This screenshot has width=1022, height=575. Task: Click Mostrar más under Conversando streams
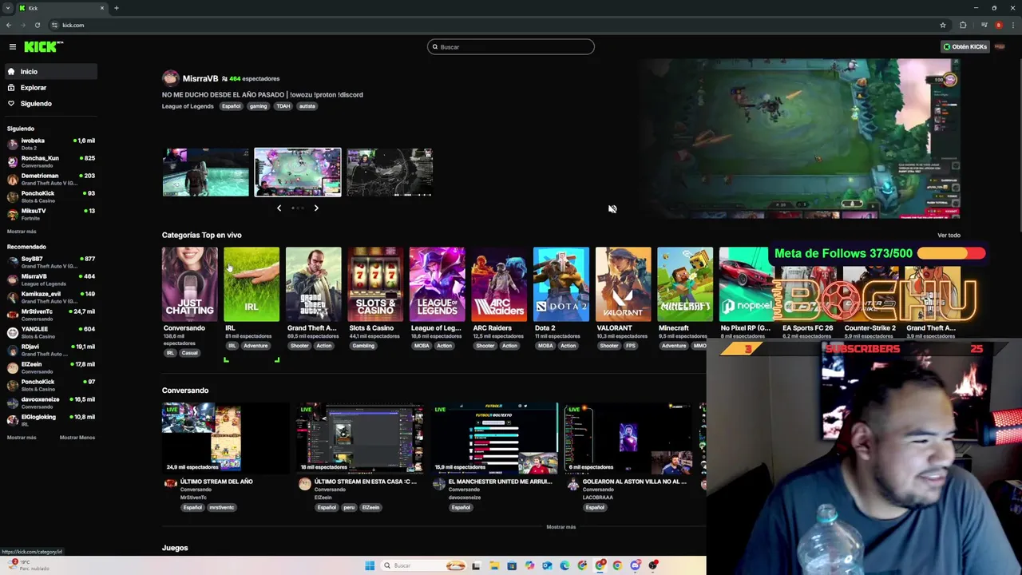(x=561, y=527)
